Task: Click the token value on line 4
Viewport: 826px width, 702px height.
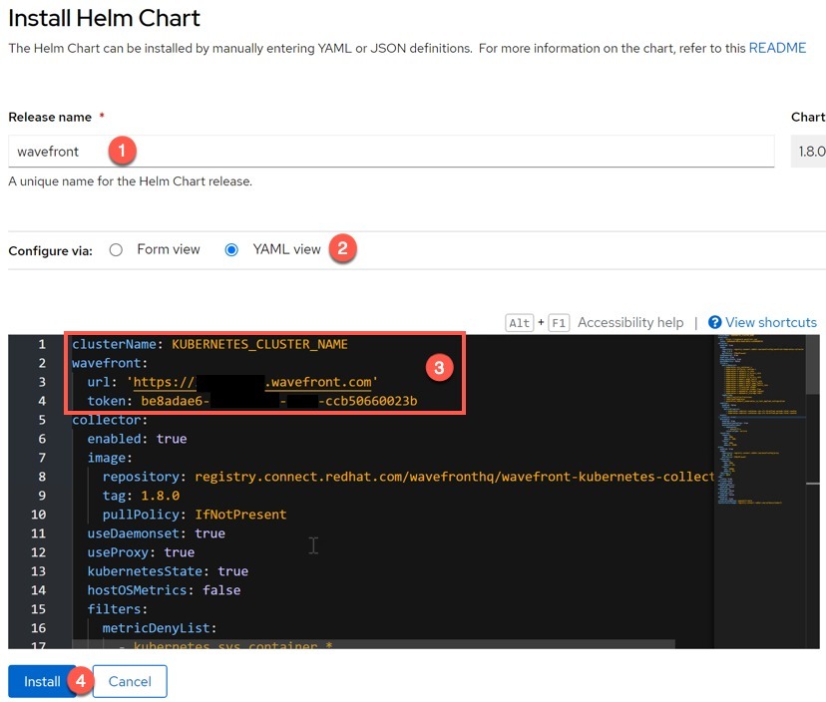Action: (x=278, y=401)
